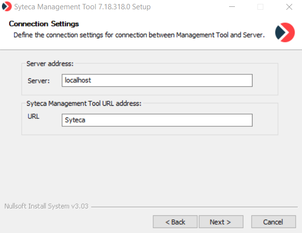
Task: Click the "Syteca Management Tool URL address:" heading
Action: point(84,103)
